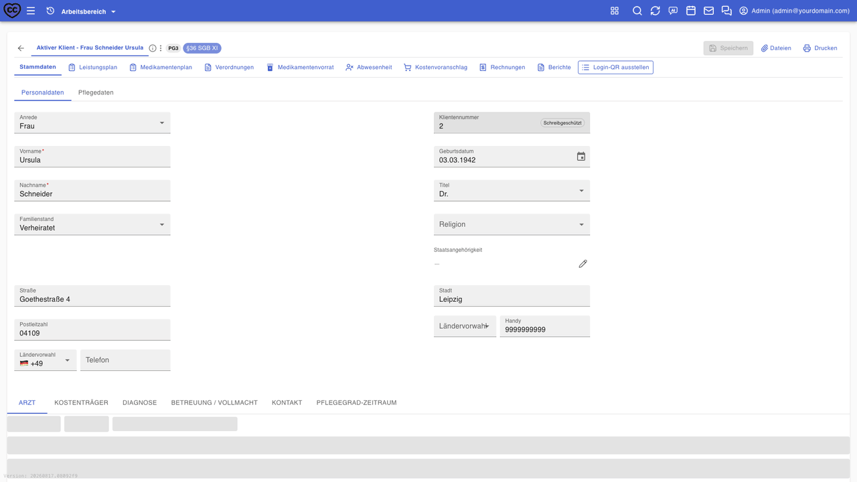
Task: Open the BETREUUNG / VOLLMACHT tab
Action: (214, 403)
